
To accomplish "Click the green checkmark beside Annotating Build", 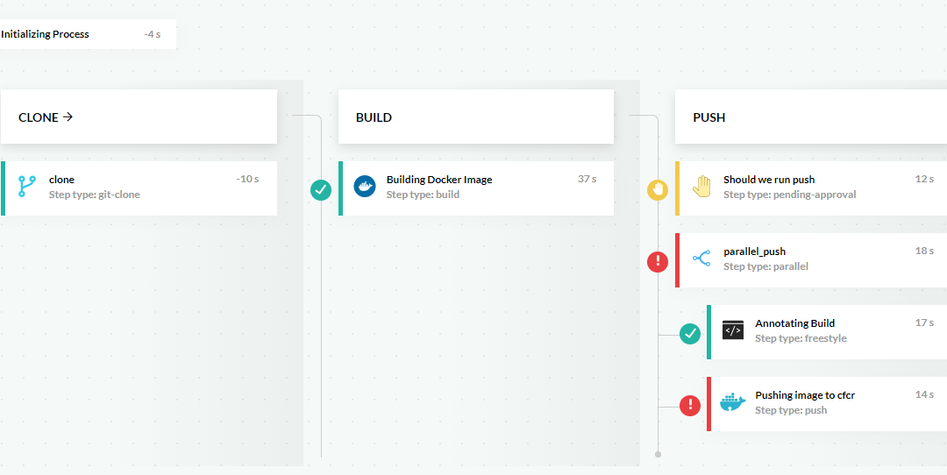I will (x=690, y=333).
